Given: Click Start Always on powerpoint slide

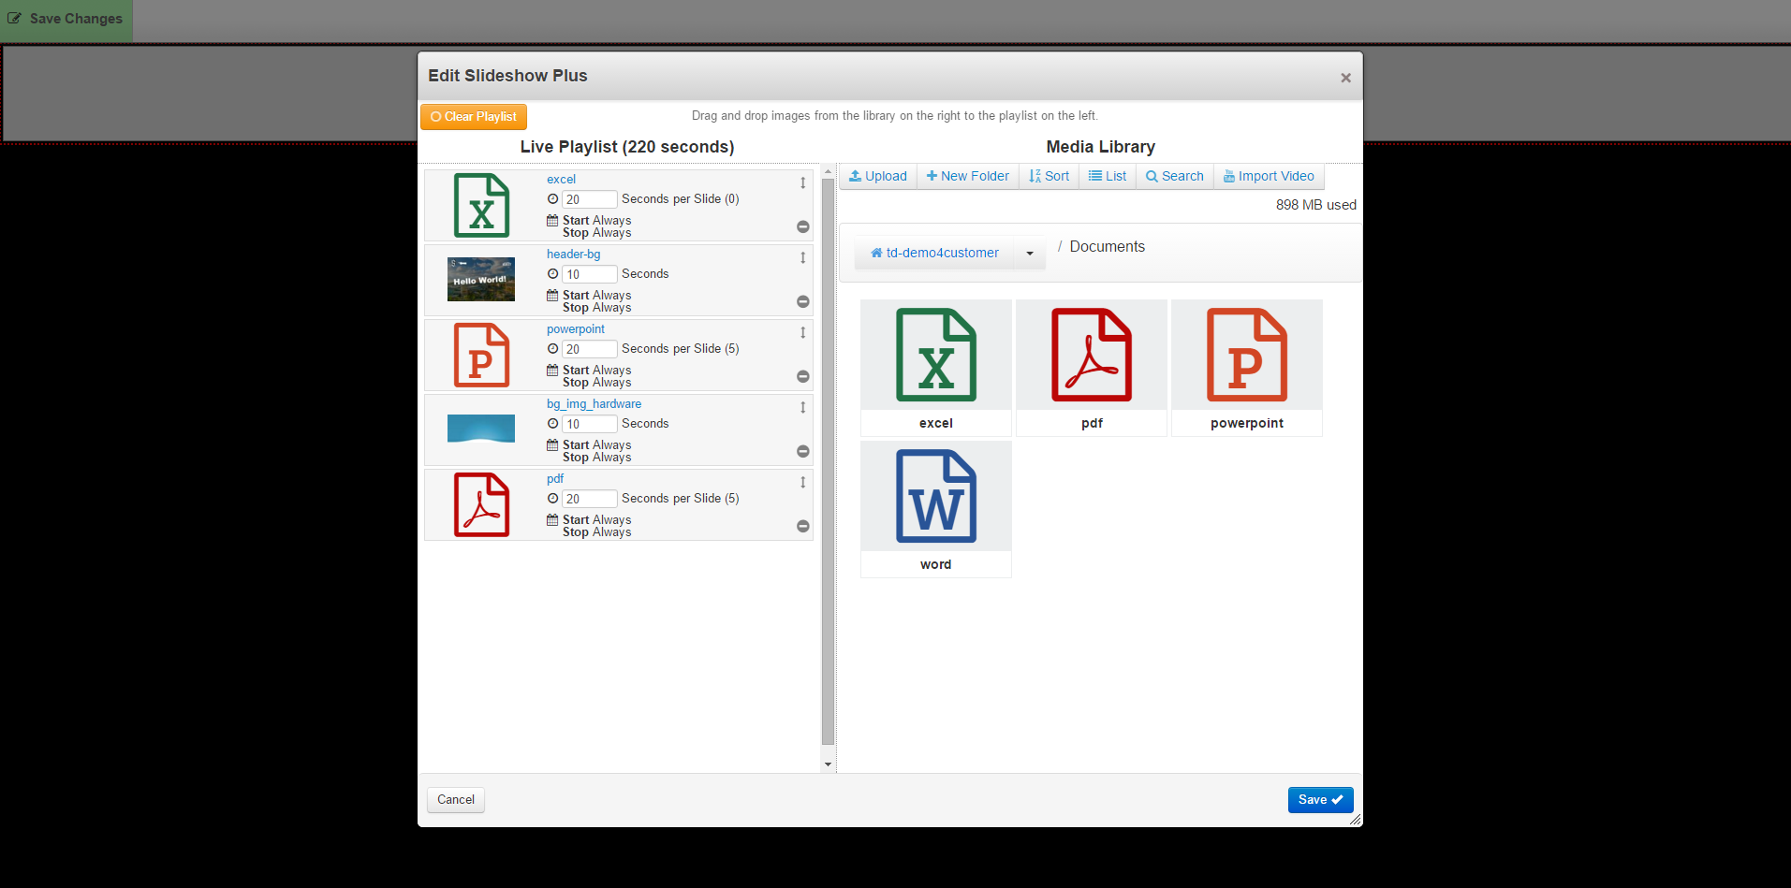Looking at the screenshot, I should click(596, 371).
